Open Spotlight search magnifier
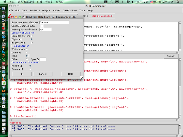This screenshot has width=183, height=137. point(178,2)
